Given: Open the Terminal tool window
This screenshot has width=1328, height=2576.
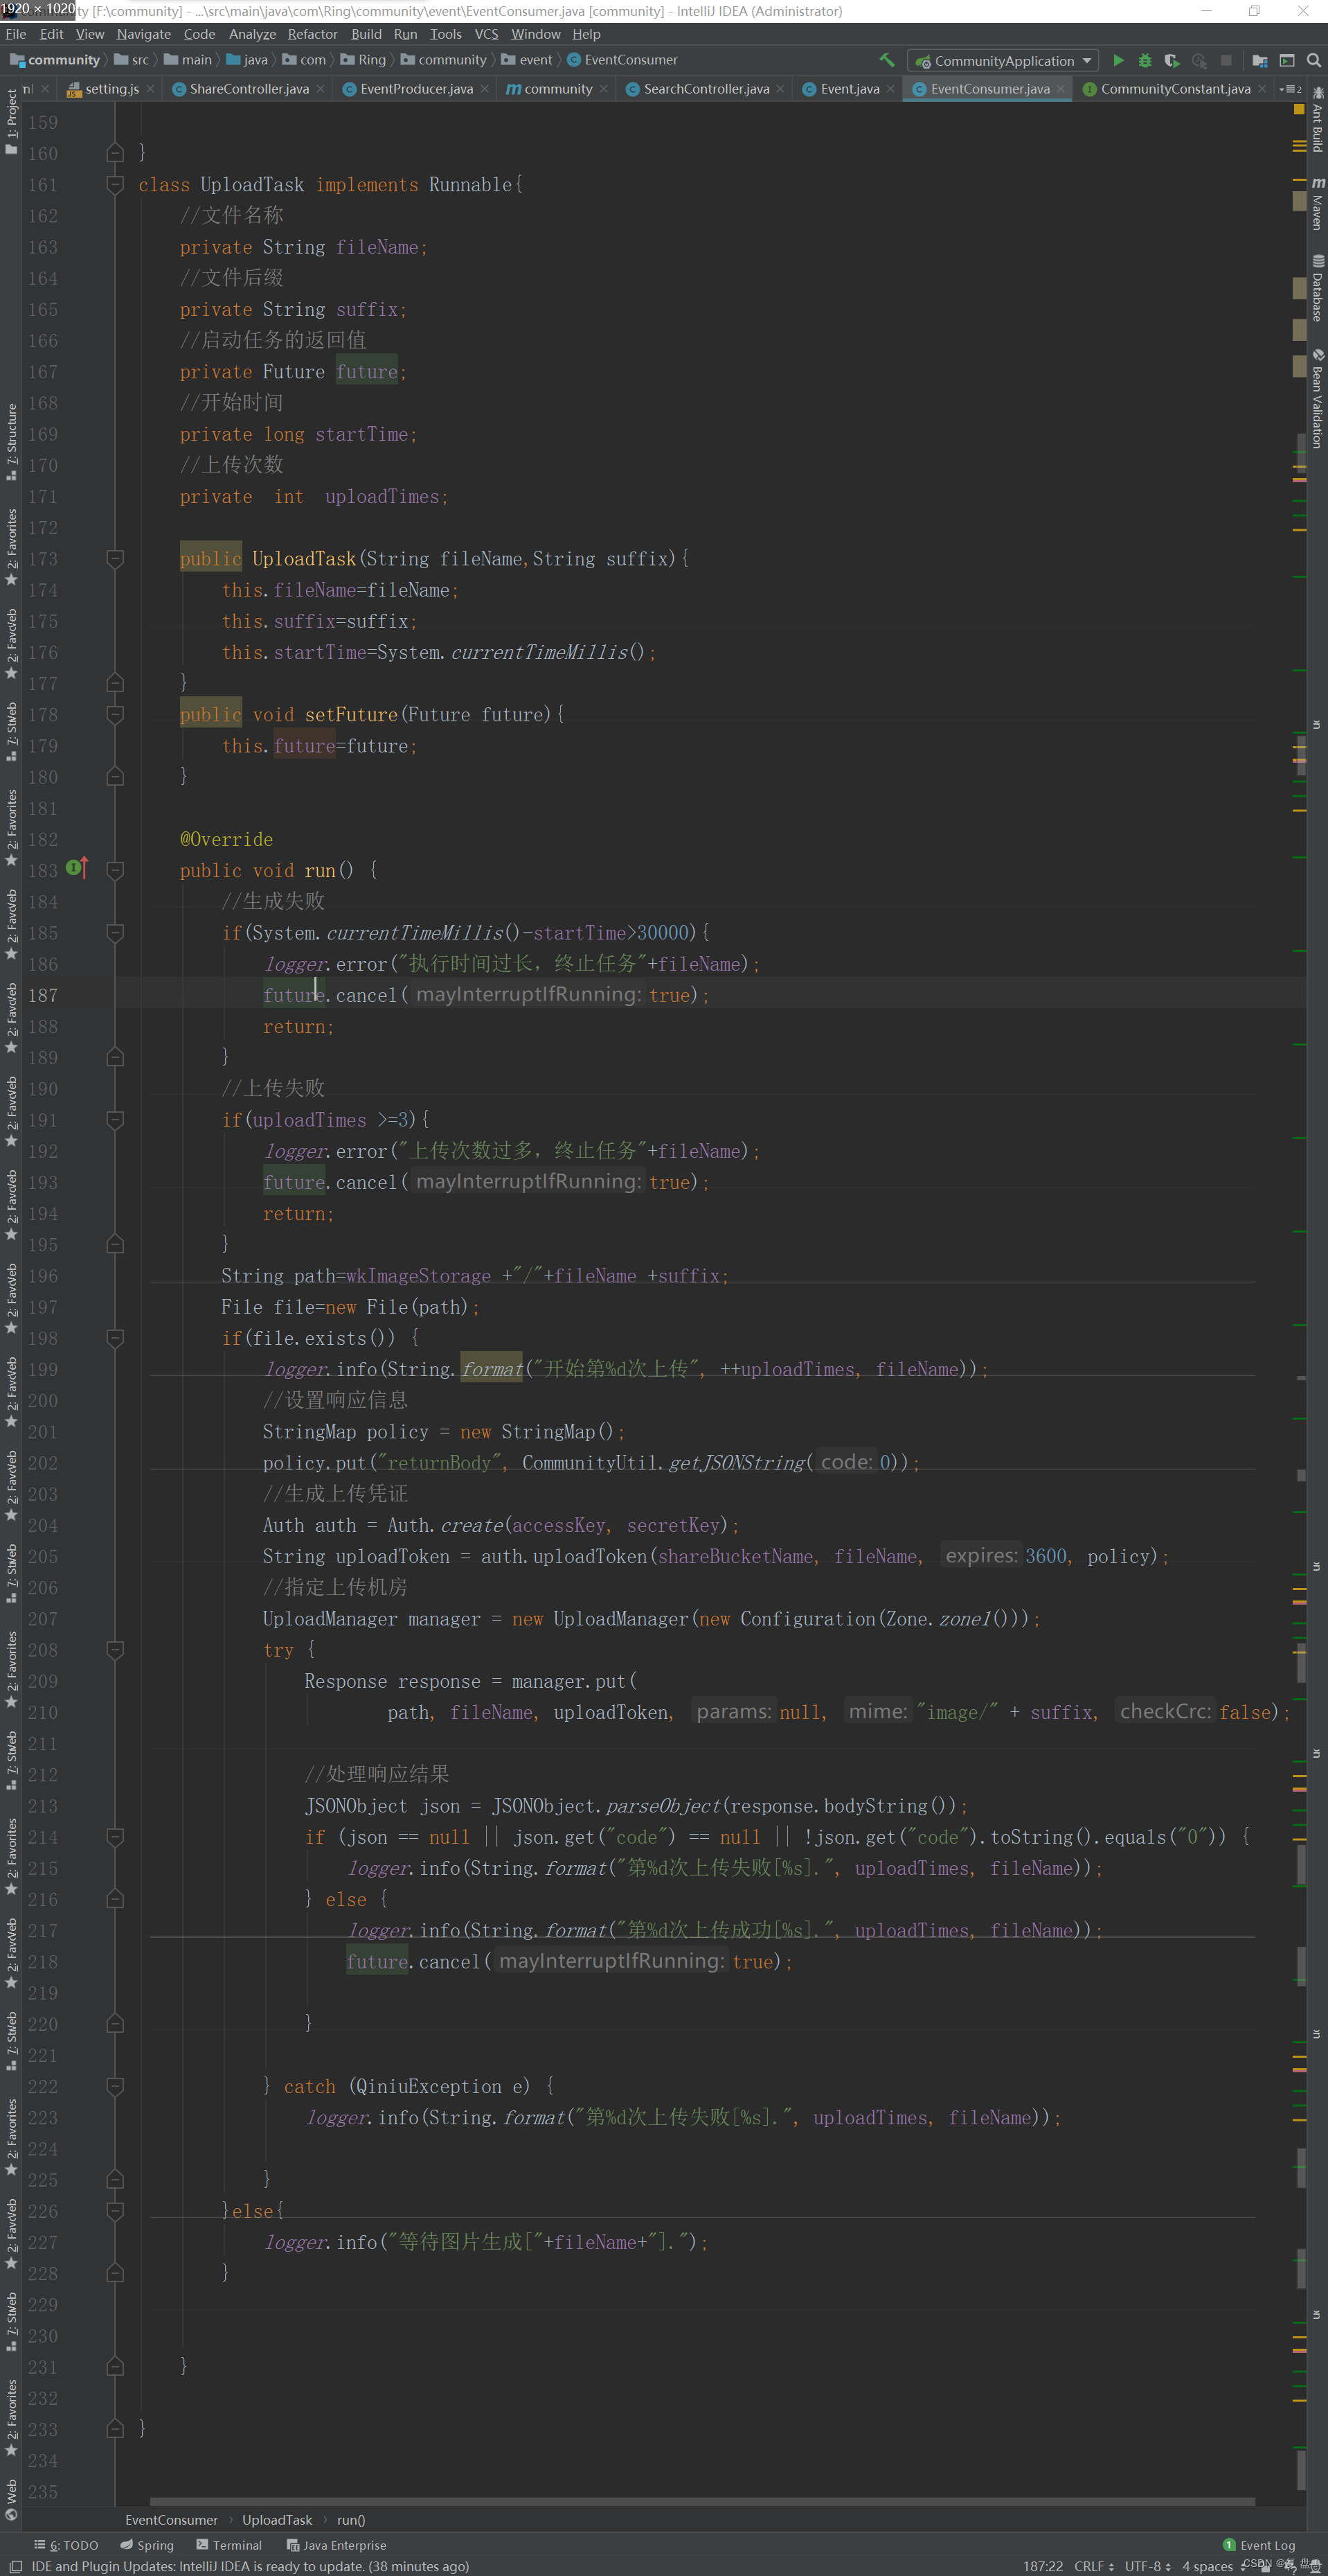Looking at the screenshot, I should tap(228, 2545).
